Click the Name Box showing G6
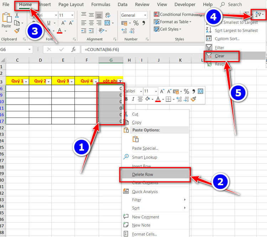267x237 pixels. point(16,50)
